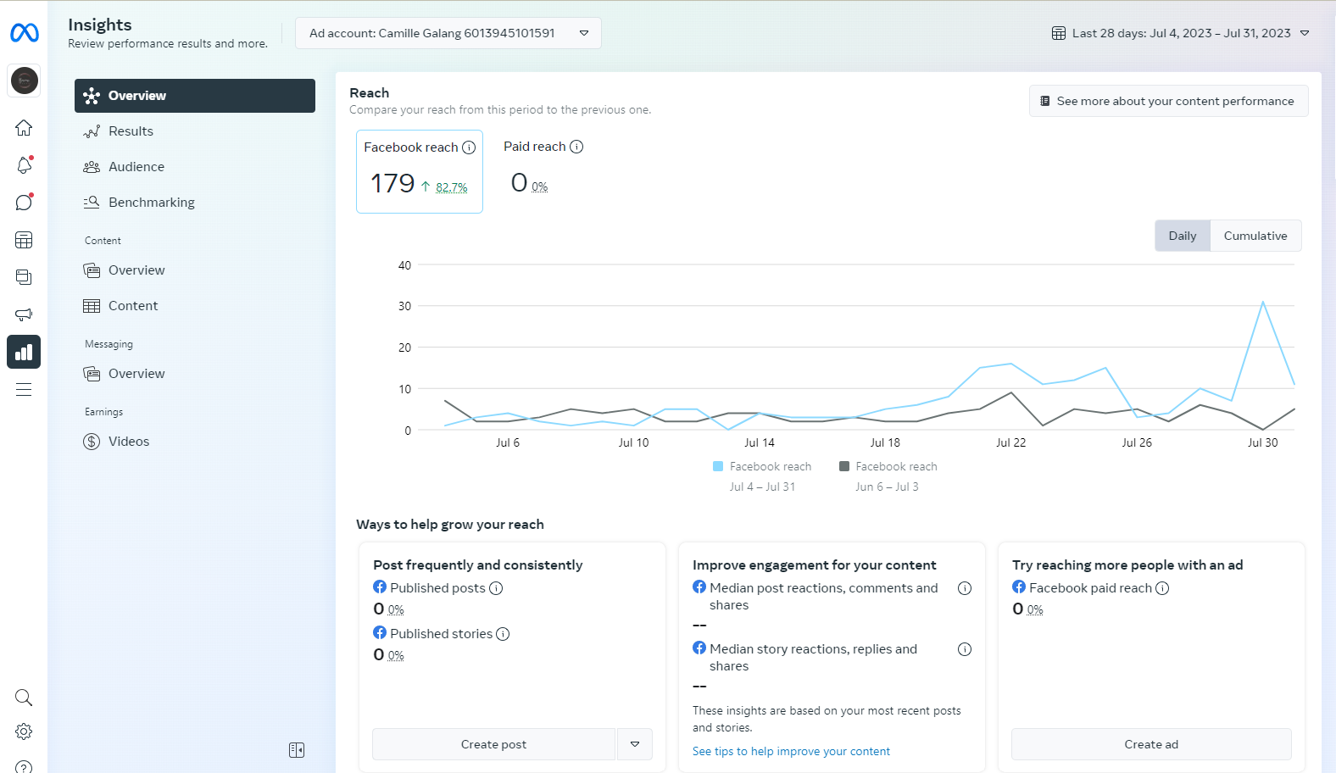
Task: Open the All tools hamburger icon
Action: (24, 389)
